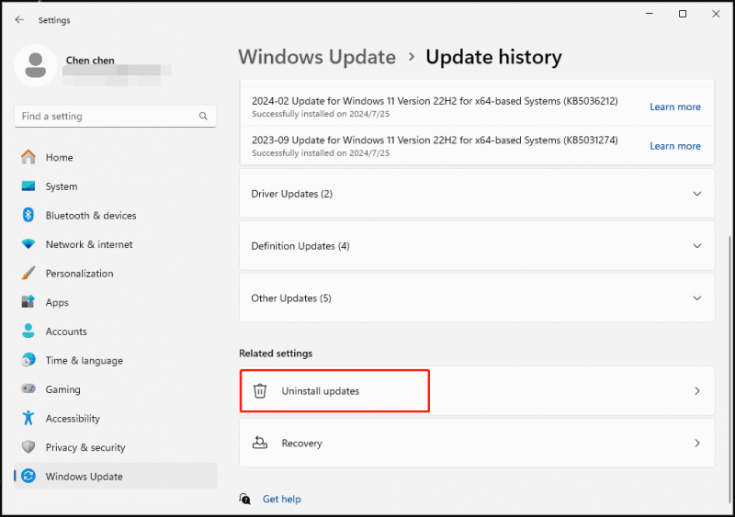This screenshot has height=517, width=735.
Task: Expand the Definition Updates (4) section label
Action: 300,245
